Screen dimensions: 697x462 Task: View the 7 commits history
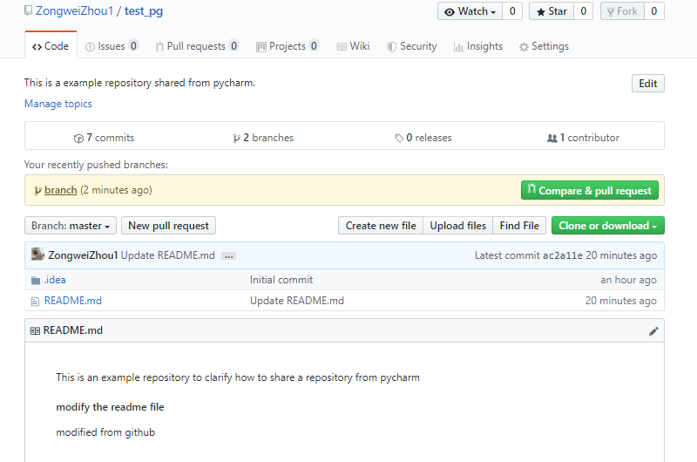click(104, 138)
